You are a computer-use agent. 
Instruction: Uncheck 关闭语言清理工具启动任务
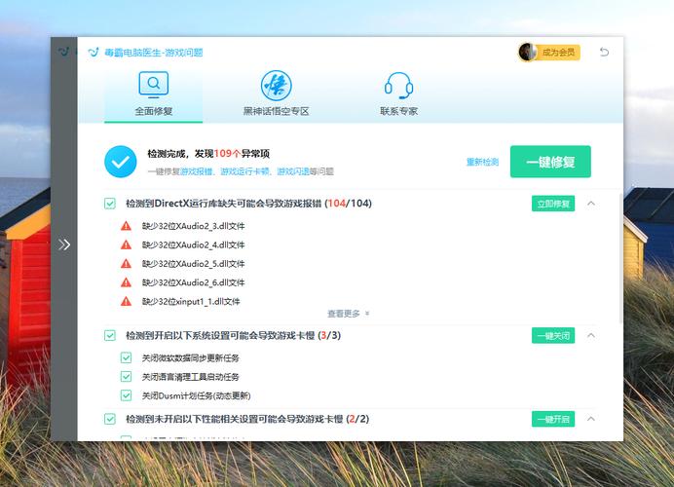click(x=126, y=377)
